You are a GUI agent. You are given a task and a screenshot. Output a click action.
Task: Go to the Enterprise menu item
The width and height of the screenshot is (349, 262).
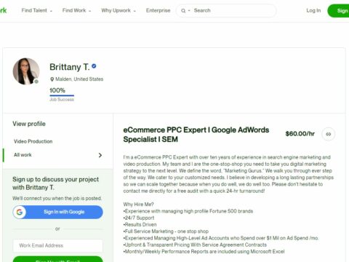pyautogui.click(x=158, y=10)
